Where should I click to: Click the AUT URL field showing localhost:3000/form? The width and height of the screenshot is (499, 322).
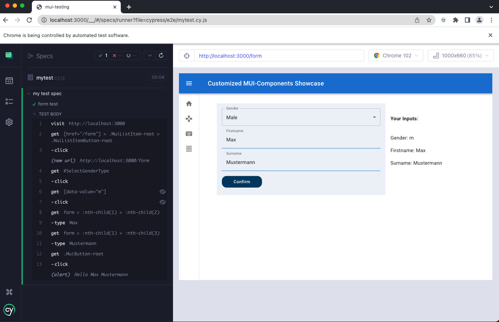click(x=279, y=56)
